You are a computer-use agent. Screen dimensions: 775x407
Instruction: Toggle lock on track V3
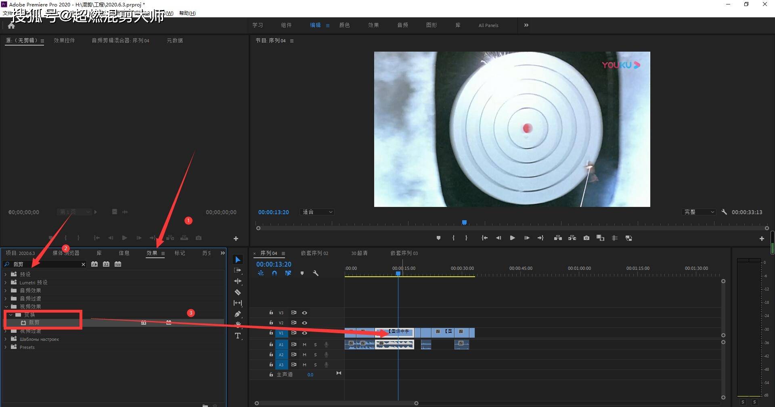(271, 313)
